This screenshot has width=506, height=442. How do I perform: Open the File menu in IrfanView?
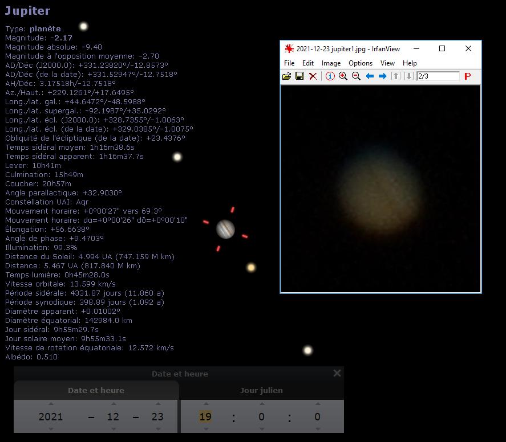point(289,63)
